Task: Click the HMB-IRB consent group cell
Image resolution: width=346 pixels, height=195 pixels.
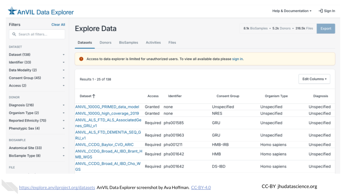Action: (x=220, y=144)
